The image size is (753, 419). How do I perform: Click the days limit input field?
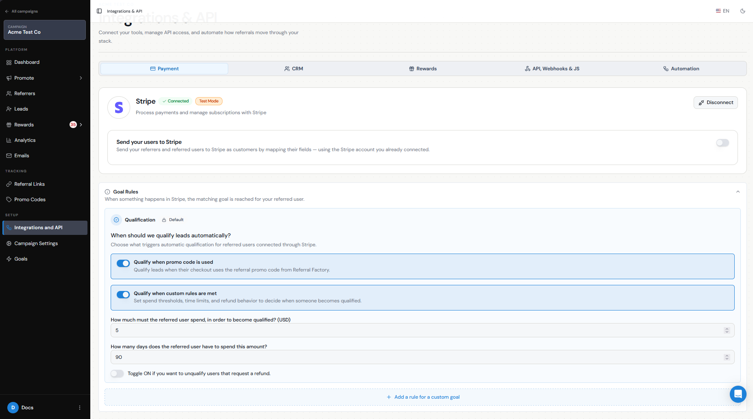[423, 357]
